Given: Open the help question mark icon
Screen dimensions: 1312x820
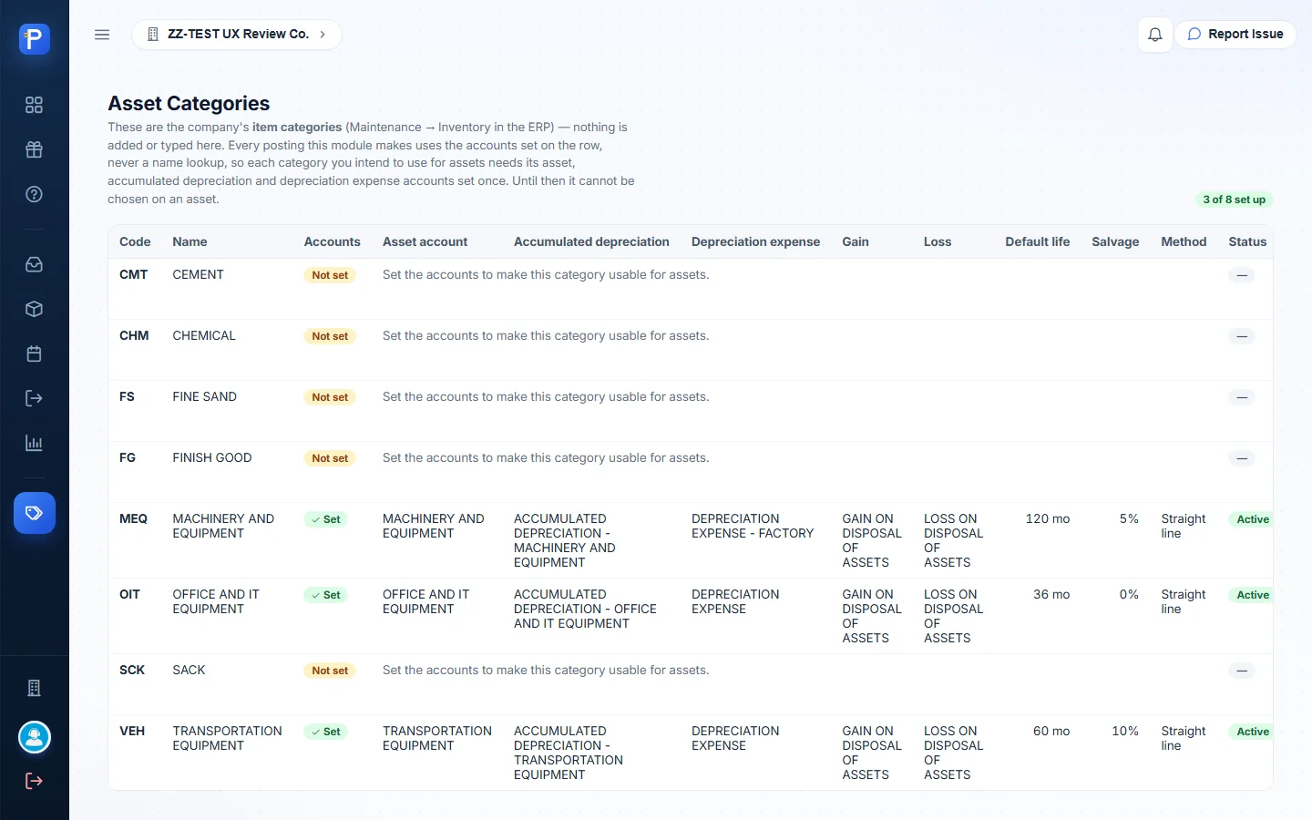Looking at the screenshot, I should (x=34, y=194).
